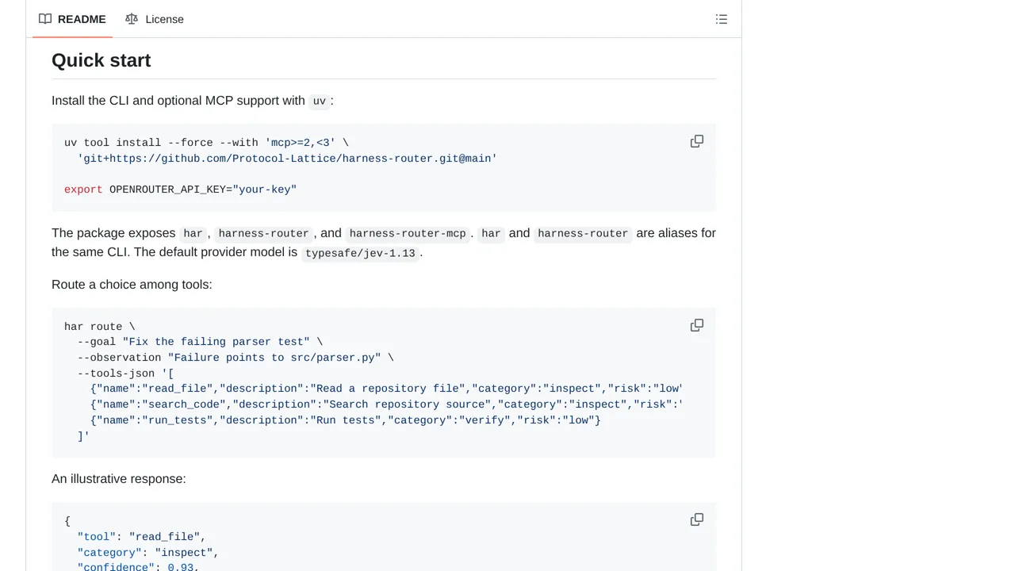1015x571 pixels.
Task: Open the README tab
Action: (72, 19)
